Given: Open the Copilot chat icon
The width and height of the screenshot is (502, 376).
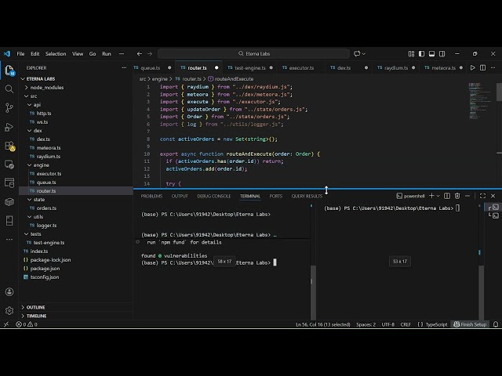Looking at the screenshot, I should (x=357, y=54).
